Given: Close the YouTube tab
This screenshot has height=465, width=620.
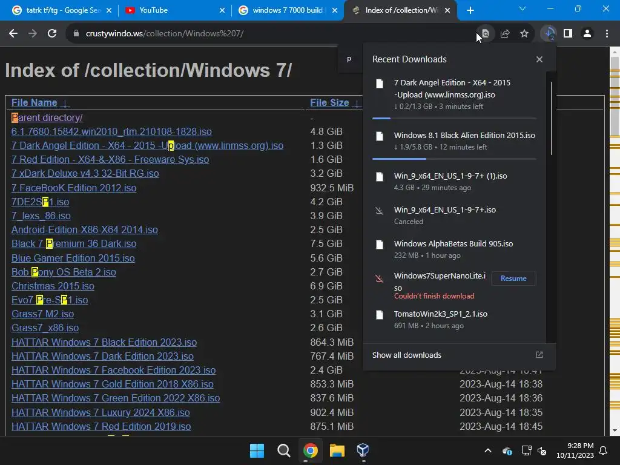Looking at the screenshot, I should click(x=222, y=10).
